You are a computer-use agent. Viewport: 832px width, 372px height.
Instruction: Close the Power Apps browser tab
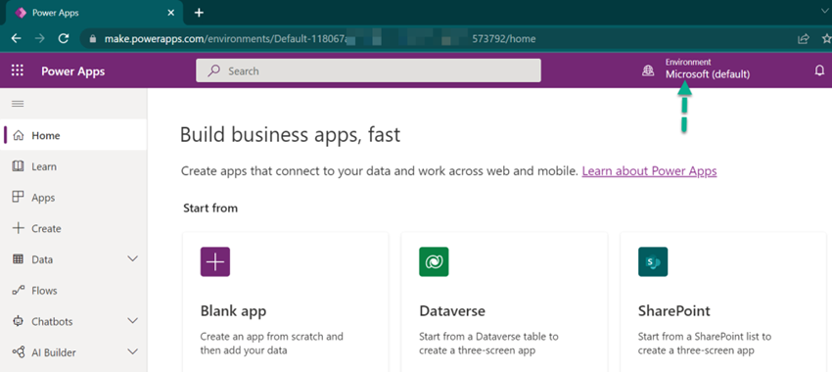coord(171,13)
